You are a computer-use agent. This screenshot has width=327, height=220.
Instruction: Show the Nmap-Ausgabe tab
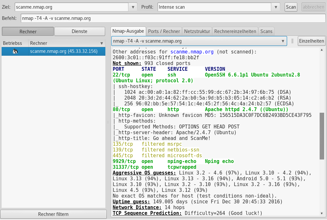[128, 31]
